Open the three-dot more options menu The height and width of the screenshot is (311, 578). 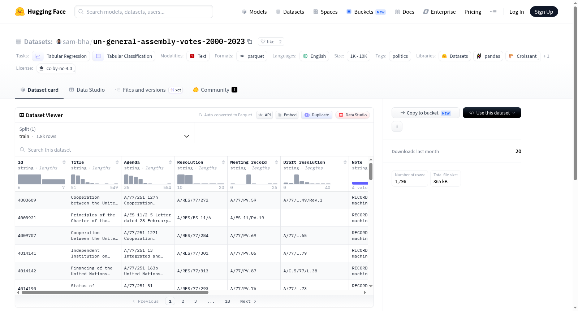397,126
